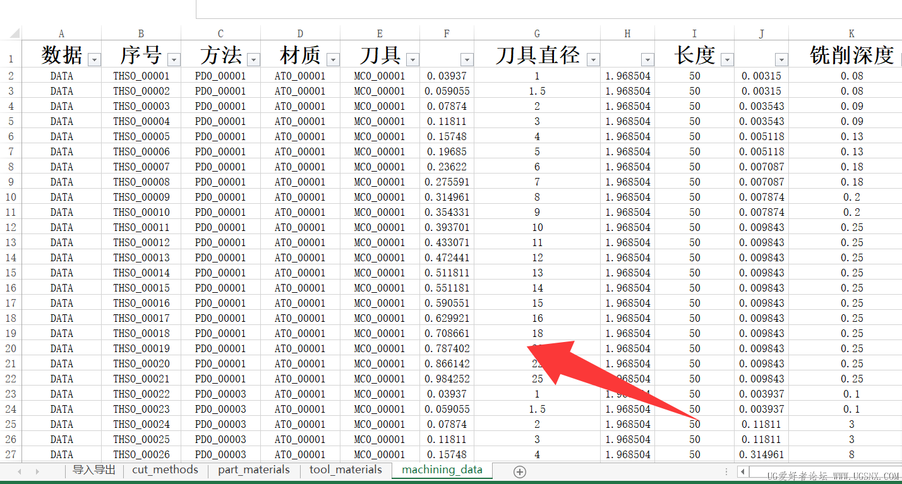Click tool diameter 18 in row 19

pos(537,333)
